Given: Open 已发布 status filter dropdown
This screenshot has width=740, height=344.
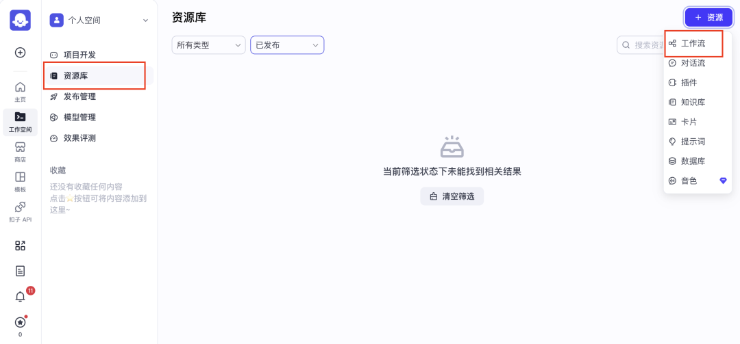Looking at the screenshot, I should pos(287,45).
